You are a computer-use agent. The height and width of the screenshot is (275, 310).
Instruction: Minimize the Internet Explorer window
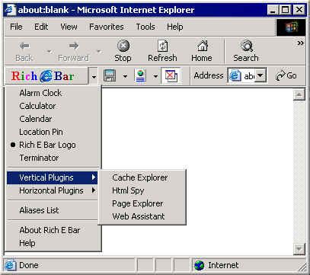tap(273, 11)
